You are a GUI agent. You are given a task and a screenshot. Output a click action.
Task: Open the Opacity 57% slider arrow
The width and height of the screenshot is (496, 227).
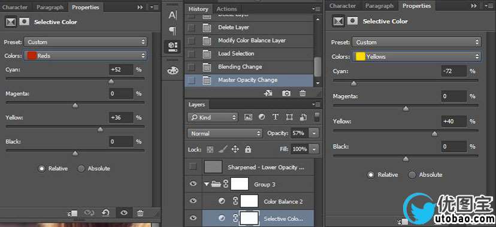(314, 133)
